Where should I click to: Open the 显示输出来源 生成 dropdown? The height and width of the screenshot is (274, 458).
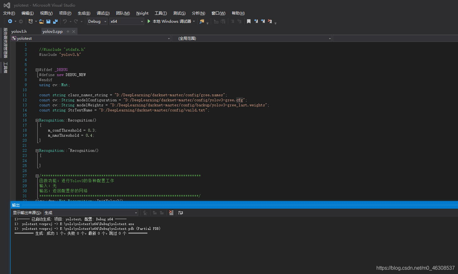(91, 213)
